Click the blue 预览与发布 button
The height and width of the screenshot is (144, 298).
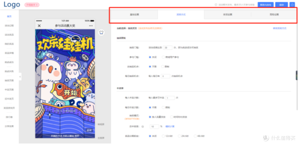(265, 5)
